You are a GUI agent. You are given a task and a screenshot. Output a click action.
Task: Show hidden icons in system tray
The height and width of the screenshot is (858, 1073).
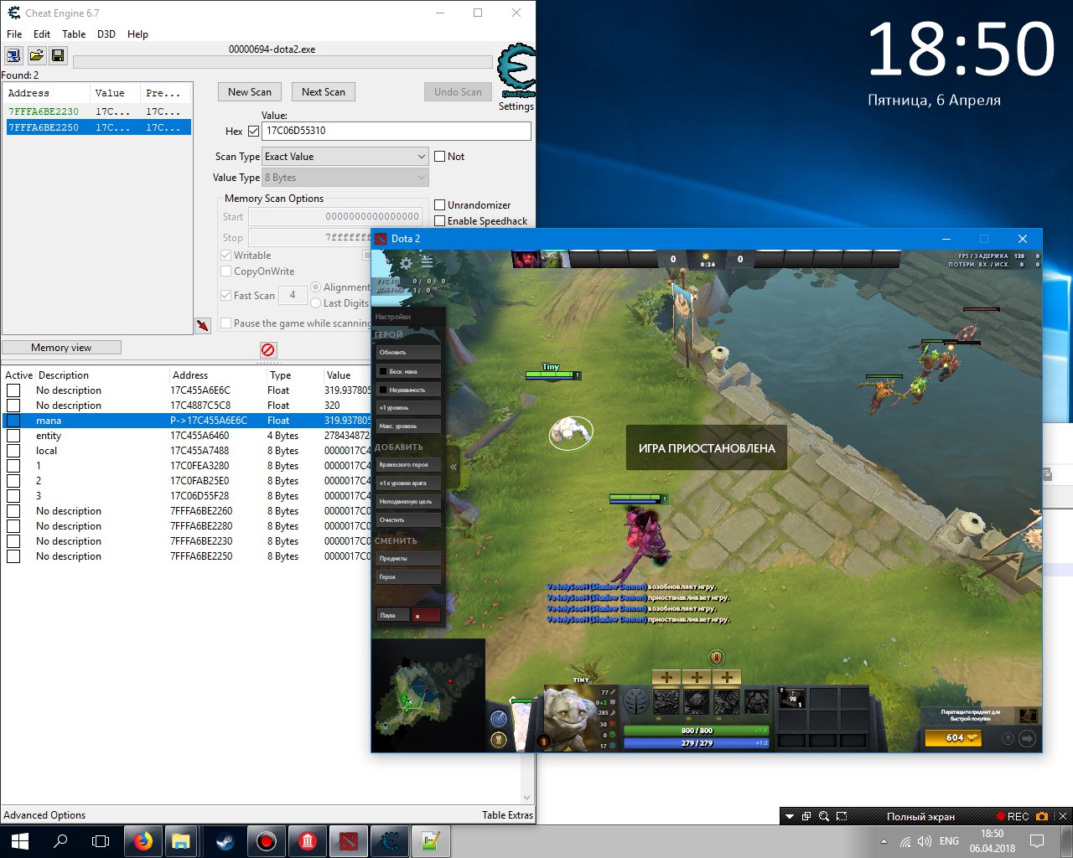click(x=884, y=841)
